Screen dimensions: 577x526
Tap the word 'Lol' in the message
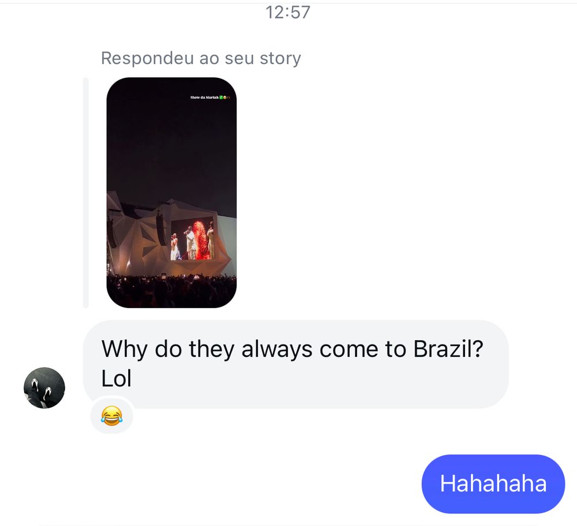pyautogui.click(x=117, y=379)
